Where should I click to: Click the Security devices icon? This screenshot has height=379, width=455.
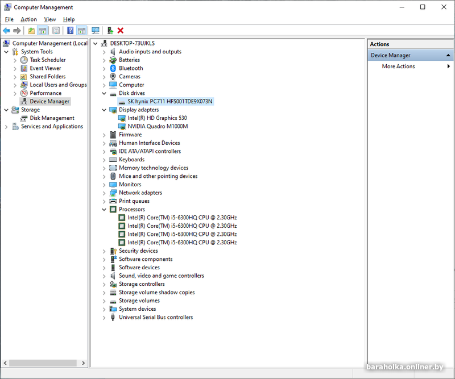pos(113,251)
